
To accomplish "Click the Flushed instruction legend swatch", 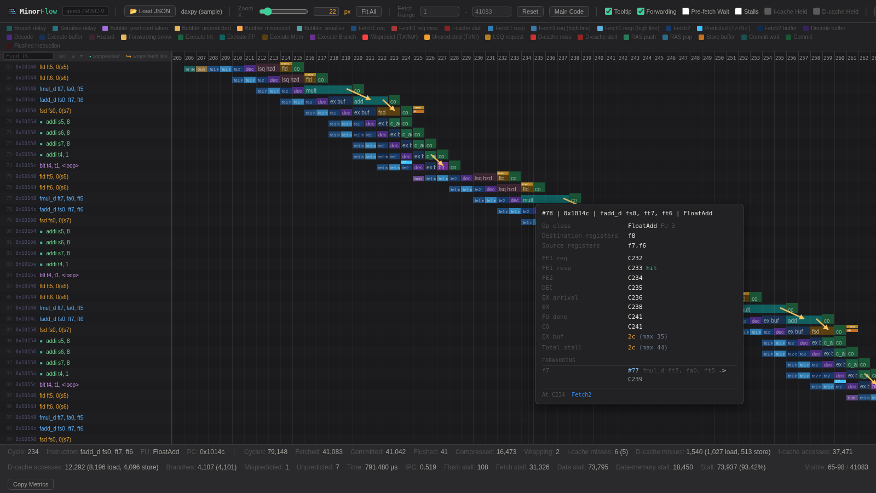I will point(9,46).
